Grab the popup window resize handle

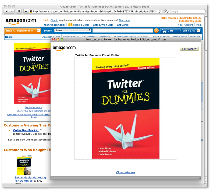point(200,178)
